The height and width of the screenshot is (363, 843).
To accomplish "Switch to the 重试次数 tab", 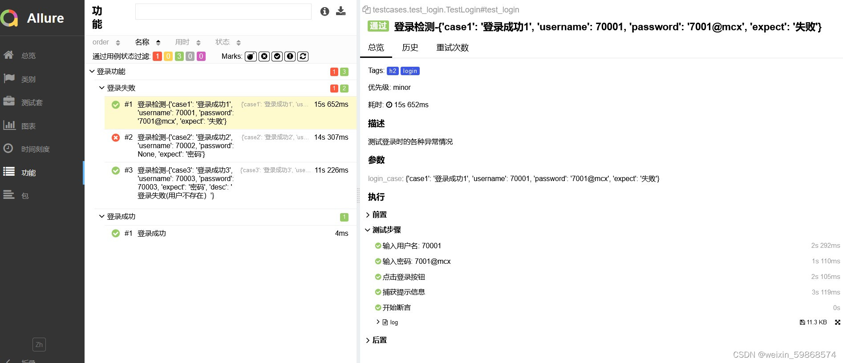I will (452, 48).
